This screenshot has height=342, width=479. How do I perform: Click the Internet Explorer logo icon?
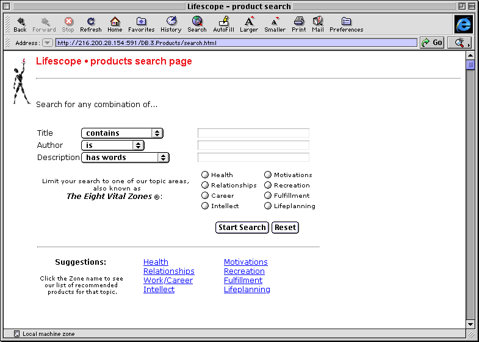pos(463,24)
